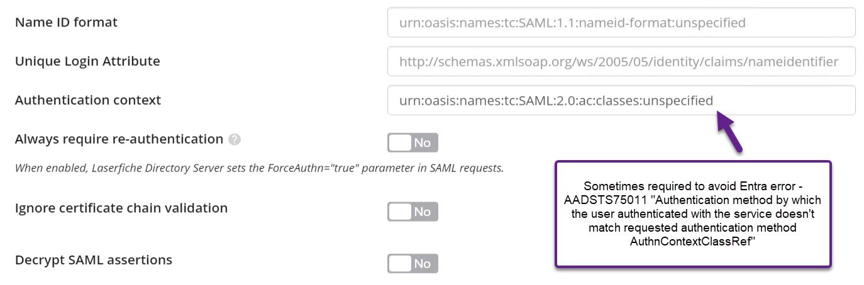Turn on Decrypt SAML assertions switch
Viewport: 864px width, 285px height.
[413, 263]
